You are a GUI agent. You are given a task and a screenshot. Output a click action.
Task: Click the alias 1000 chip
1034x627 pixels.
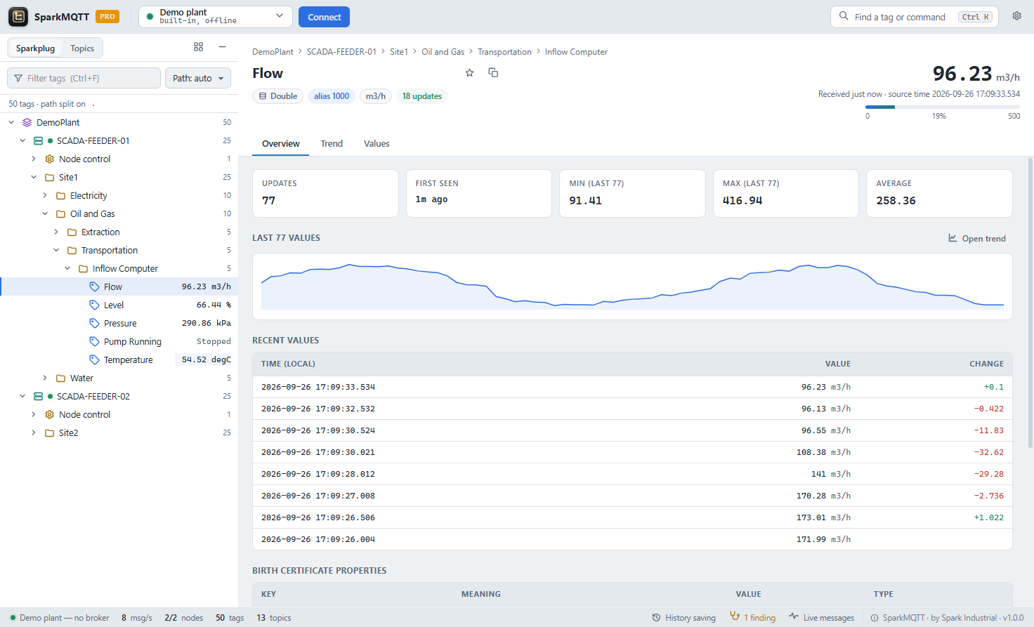click(x=332, y=96)
